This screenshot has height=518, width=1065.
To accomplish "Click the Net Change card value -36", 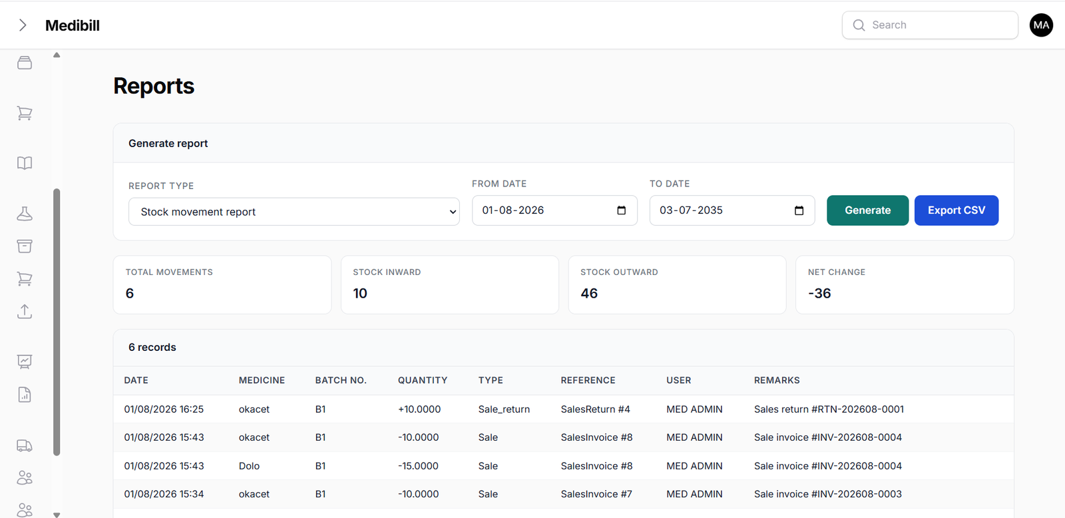I will point(819,294).
